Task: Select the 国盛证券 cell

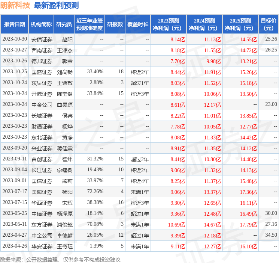Action: coord(42,72)
